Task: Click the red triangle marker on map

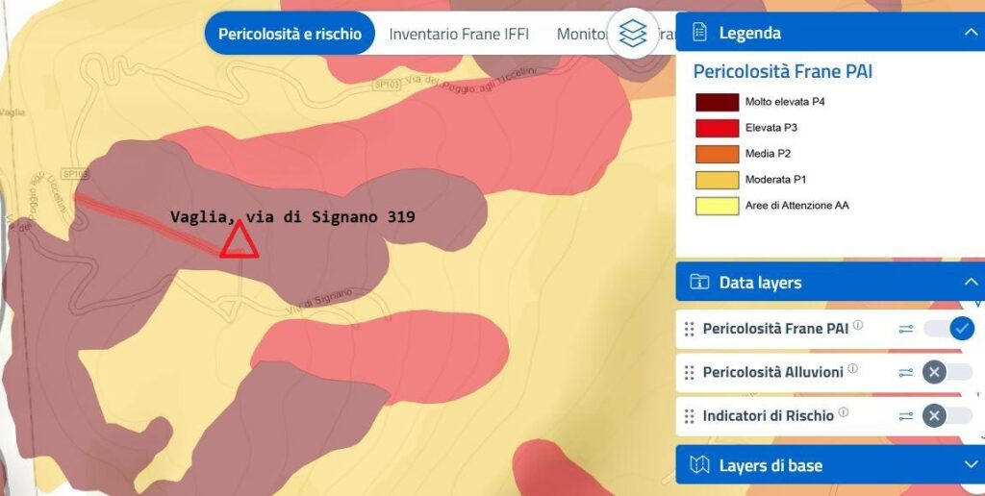Action: (x=238, y=240)
